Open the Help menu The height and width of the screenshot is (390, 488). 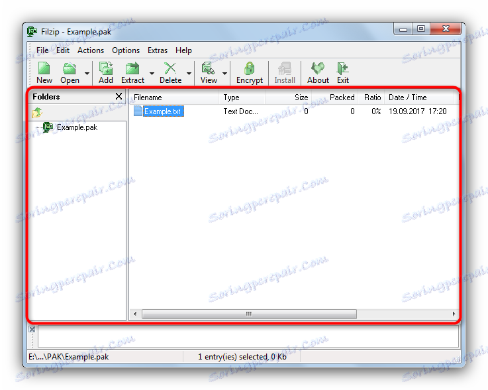click(183, 50)
